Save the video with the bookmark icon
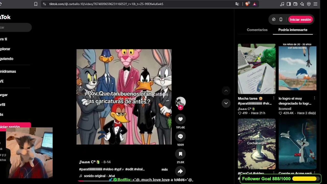This screenshot has width=327, height=184. tap(180, 154)
